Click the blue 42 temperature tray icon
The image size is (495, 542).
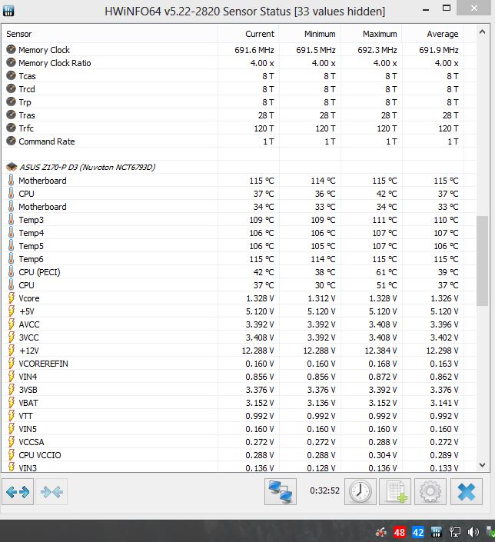pos(418,532)
